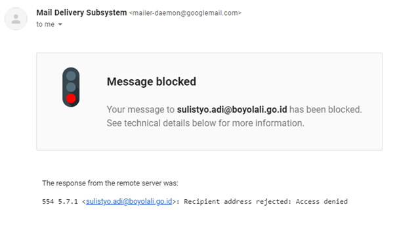Open the sulistyo.adi@boyolali.go.id link in server response
Screen dimensions: 420x245
pyautogui.click(x=129, y=201)
